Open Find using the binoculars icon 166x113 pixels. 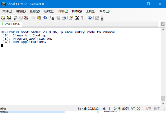(45, 18)
